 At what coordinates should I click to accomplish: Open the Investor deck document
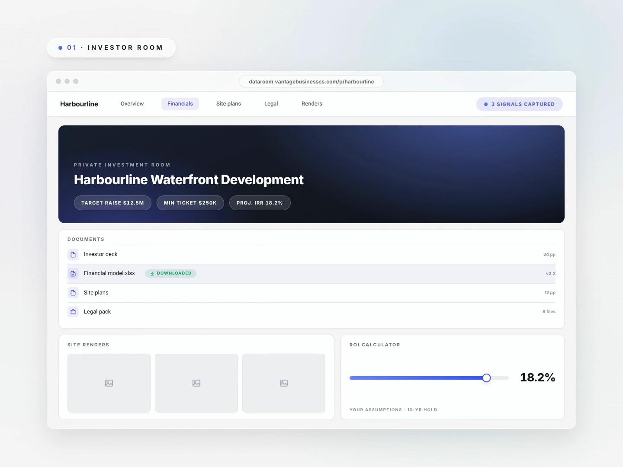coord(311,255)
